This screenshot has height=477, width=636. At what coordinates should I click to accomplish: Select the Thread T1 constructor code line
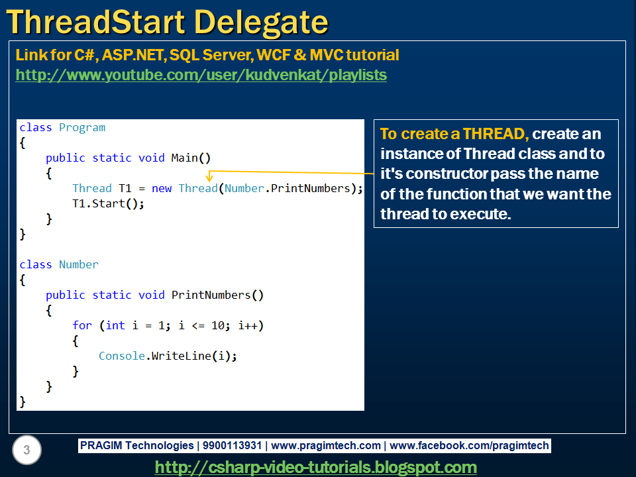[x=217, y=188]
